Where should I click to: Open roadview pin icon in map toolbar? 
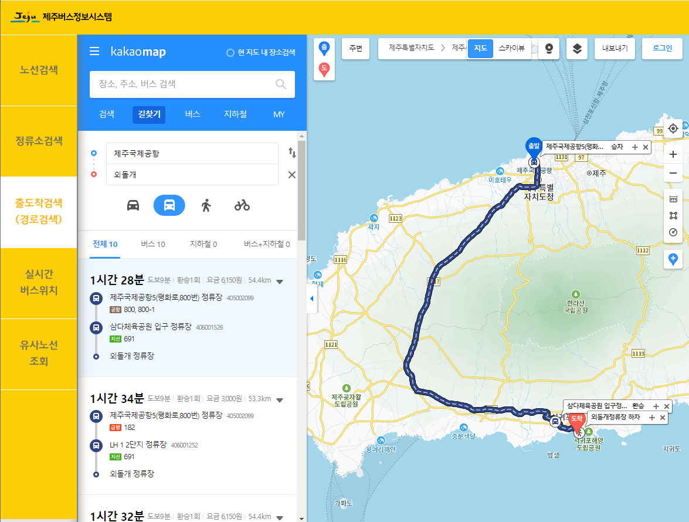(x=549, y=48)
